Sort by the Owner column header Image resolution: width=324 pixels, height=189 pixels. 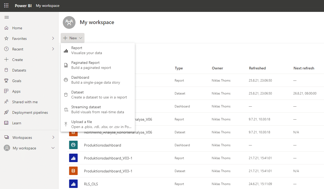coord(218,68)
